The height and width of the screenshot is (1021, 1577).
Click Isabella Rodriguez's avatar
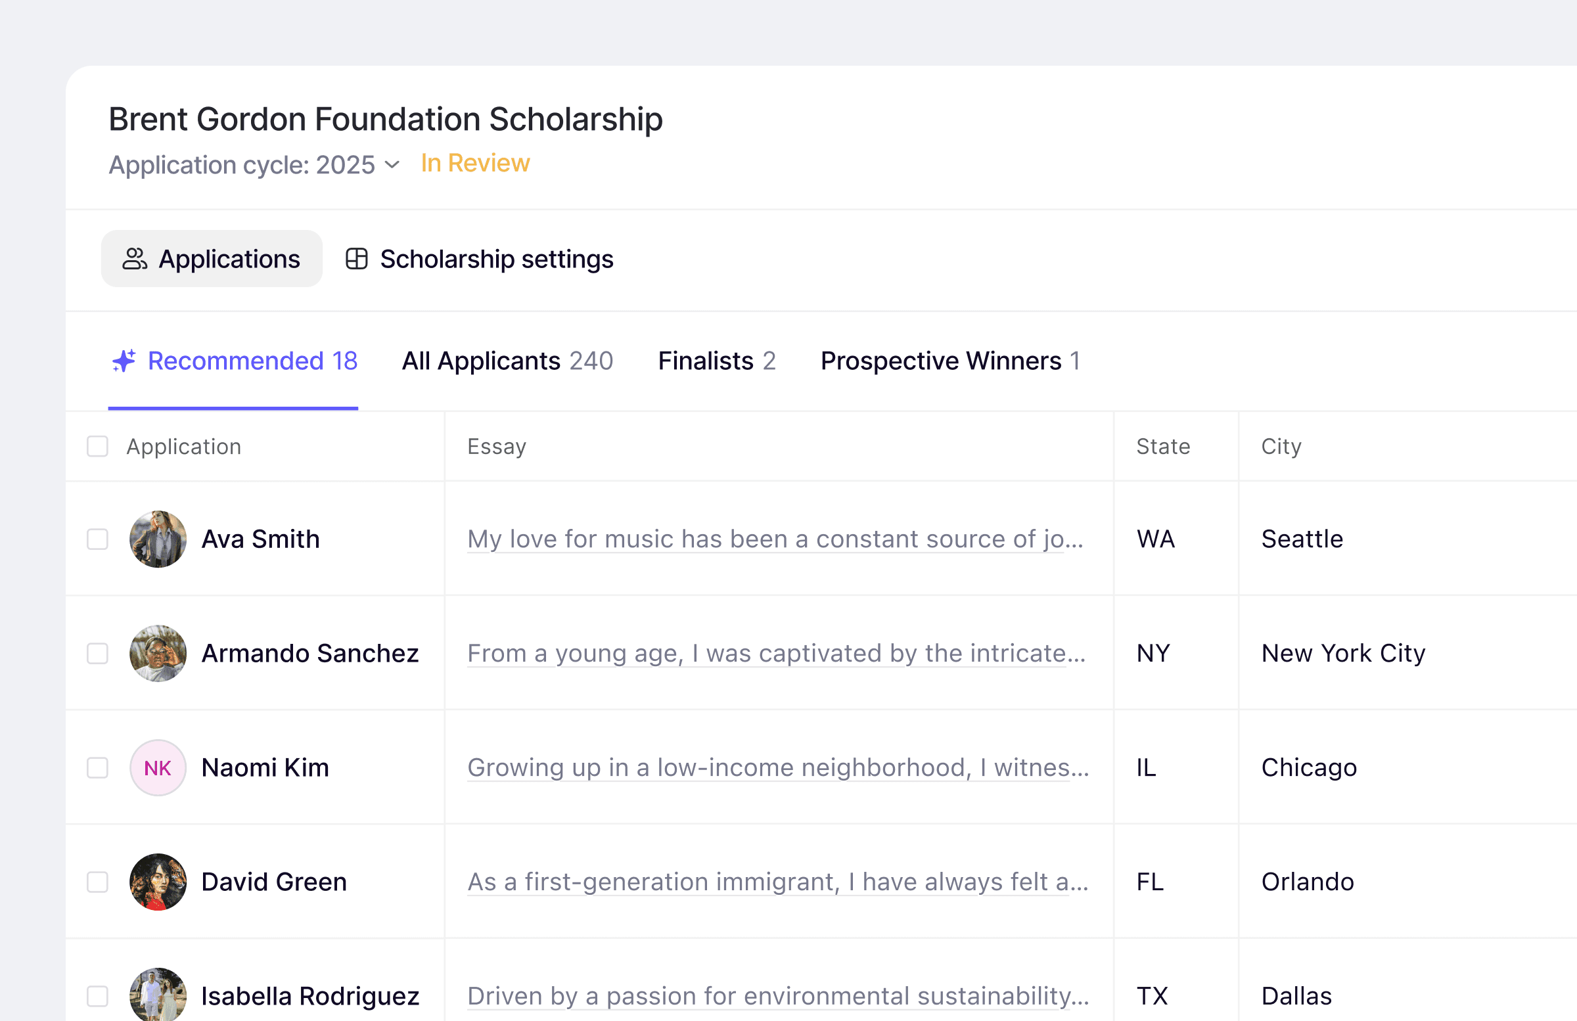coord(158,995)
